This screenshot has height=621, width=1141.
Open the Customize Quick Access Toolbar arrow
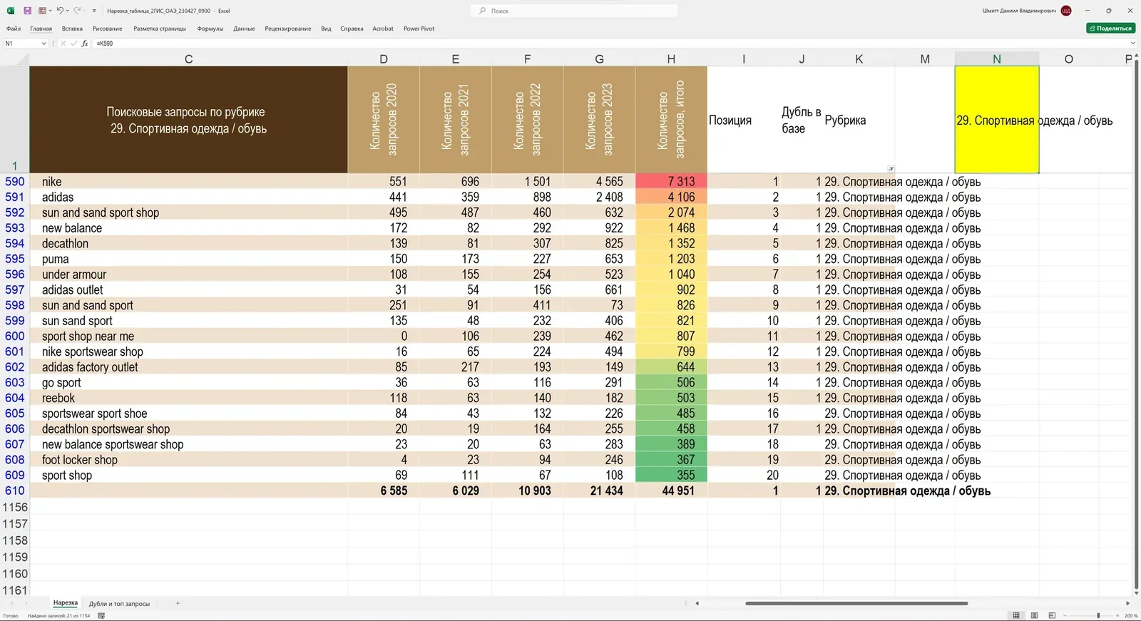point(94,11)
